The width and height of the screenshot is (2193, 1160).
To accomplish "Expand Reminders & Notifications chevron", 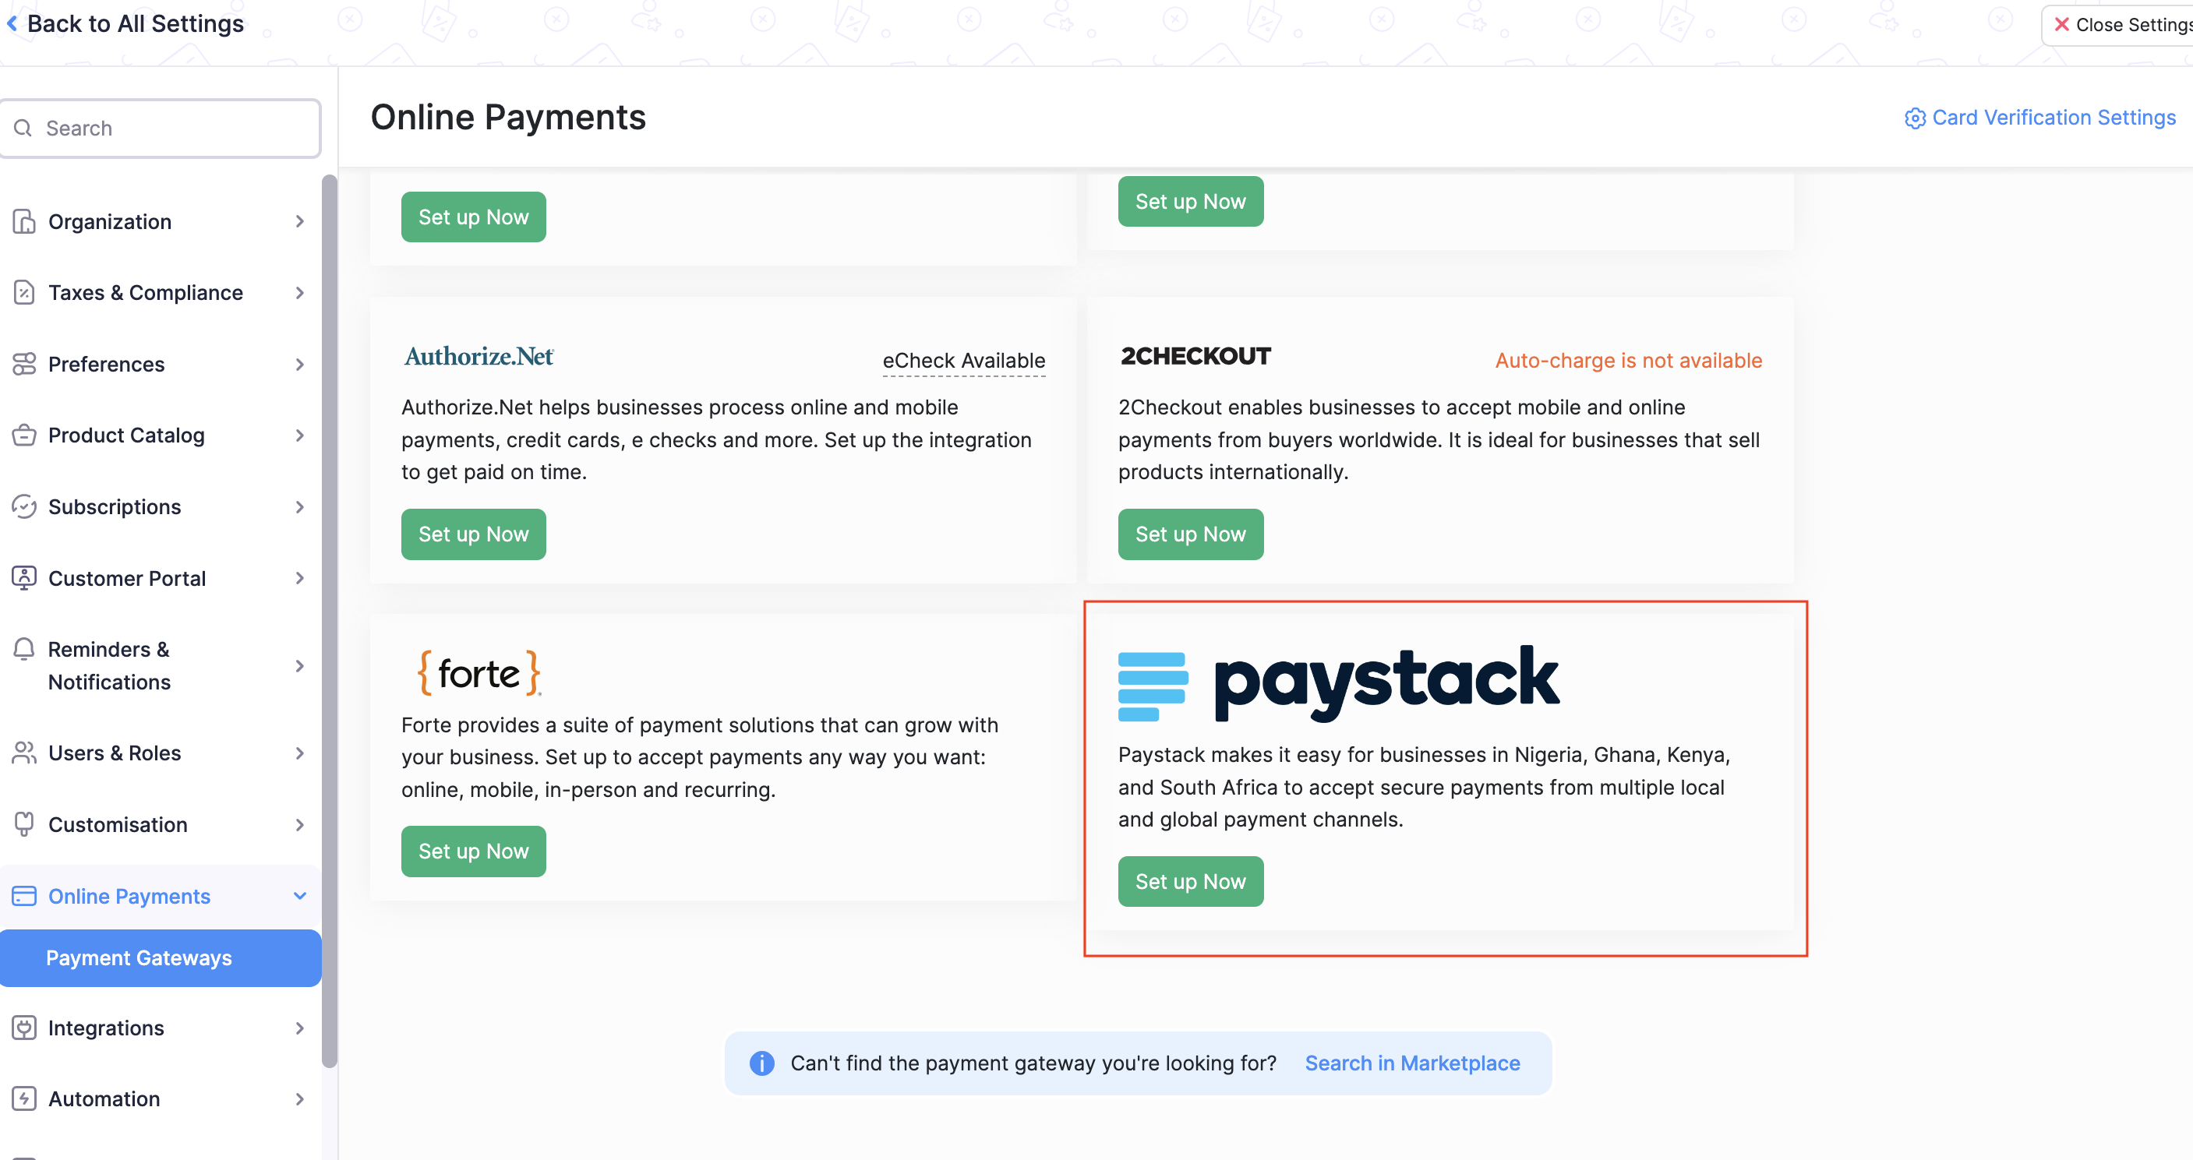I will tap(300, 665).
